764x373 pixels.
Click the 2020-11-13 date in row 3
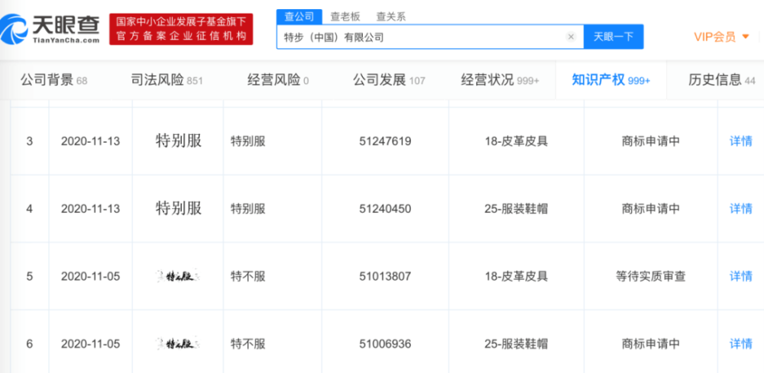pyautogui.click(x=90, y=142)
